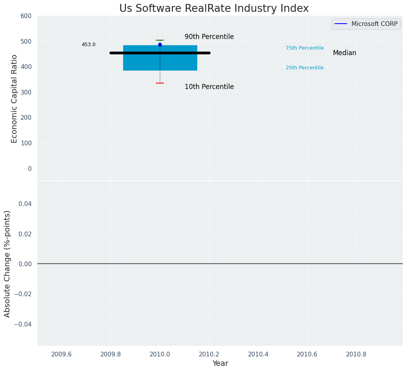Click the 453.0 median value label
This screenshot has width=407, height=371.
click(89, 45)
